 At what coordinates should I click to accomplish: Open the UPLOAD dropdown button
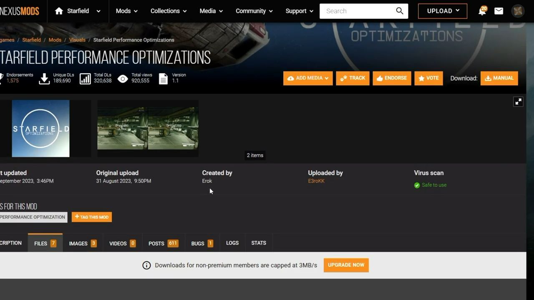pos(443,11)
